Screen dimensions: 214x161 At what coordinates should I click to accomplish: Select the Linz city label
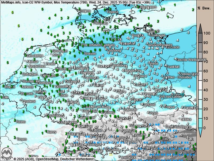point(166,139)
